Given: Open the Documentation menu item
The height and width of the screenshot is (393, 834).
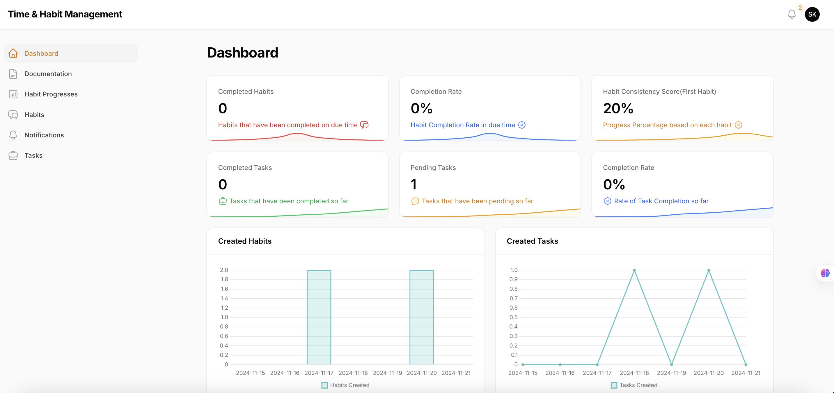Looking at the screenshot, I should coord(48,74).
